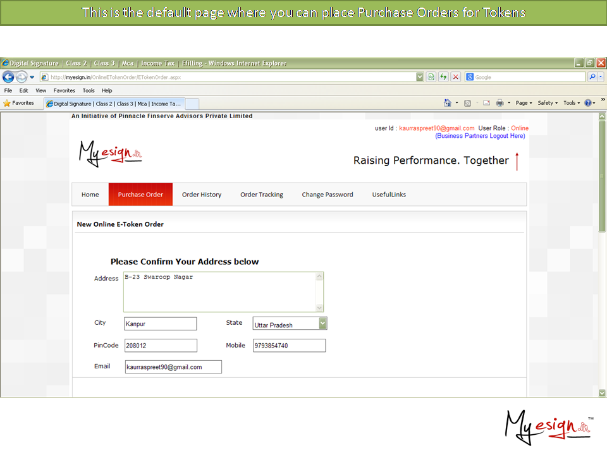Image resolution: width=607 pixels, height=455 pixels.
Task: Click the browser Back arrow button
Action: 8,77
